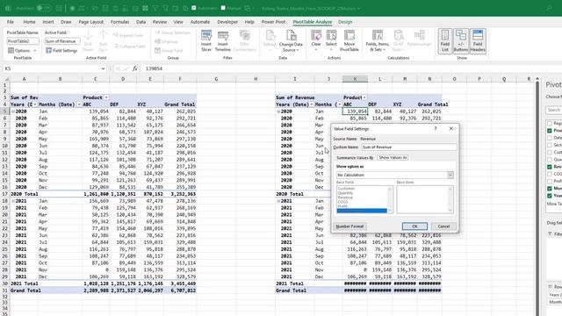
Task: Click the PivotTable Name input box
Action: coord(23,41)
